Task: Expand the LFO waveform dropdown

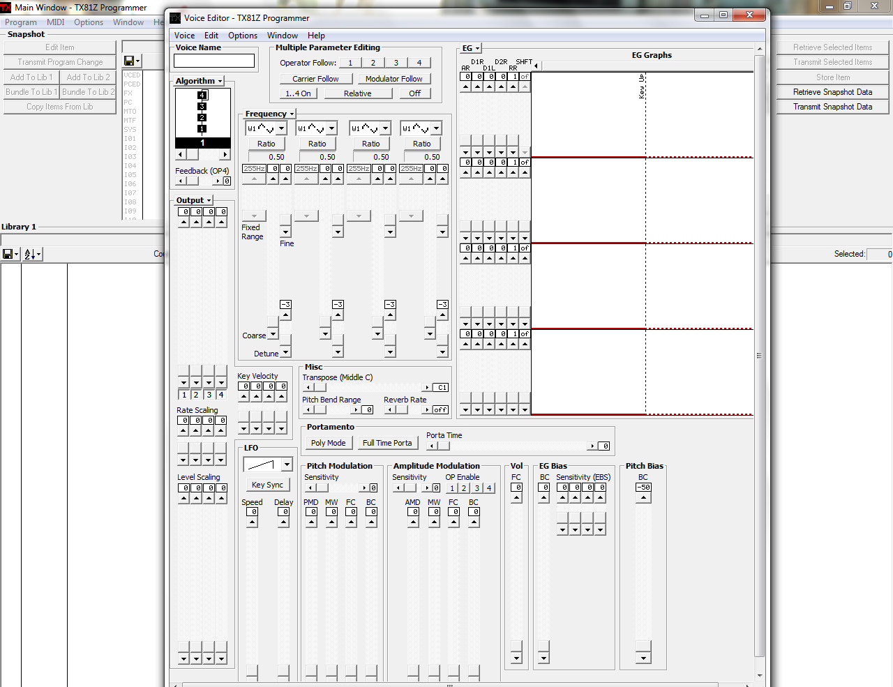Action: tap(287, 465)
